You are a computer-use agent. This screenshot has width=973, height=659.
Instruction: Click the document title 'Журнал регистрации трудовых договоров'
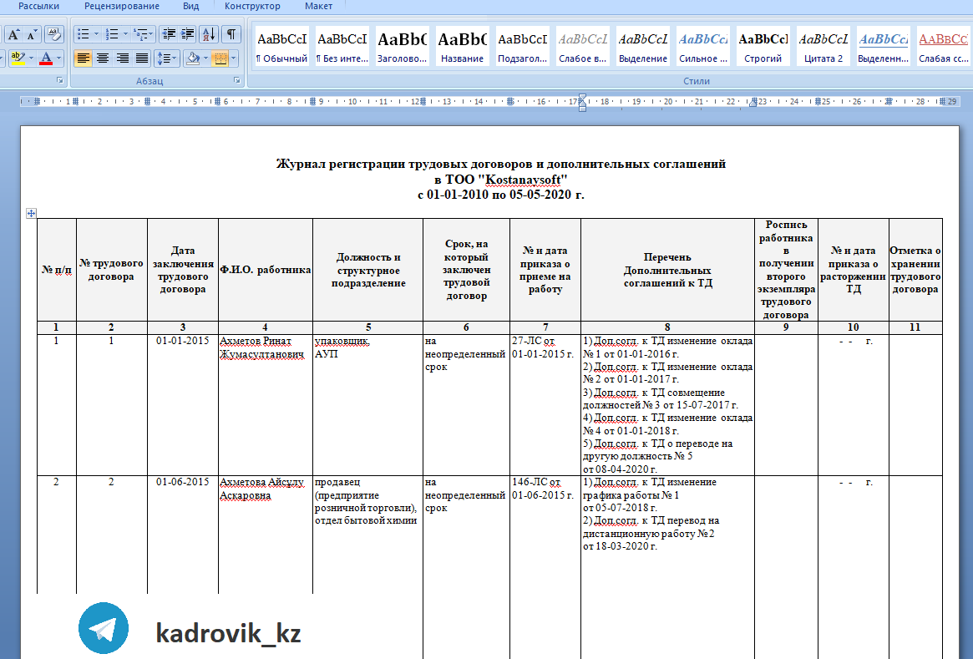click(501, 164)
